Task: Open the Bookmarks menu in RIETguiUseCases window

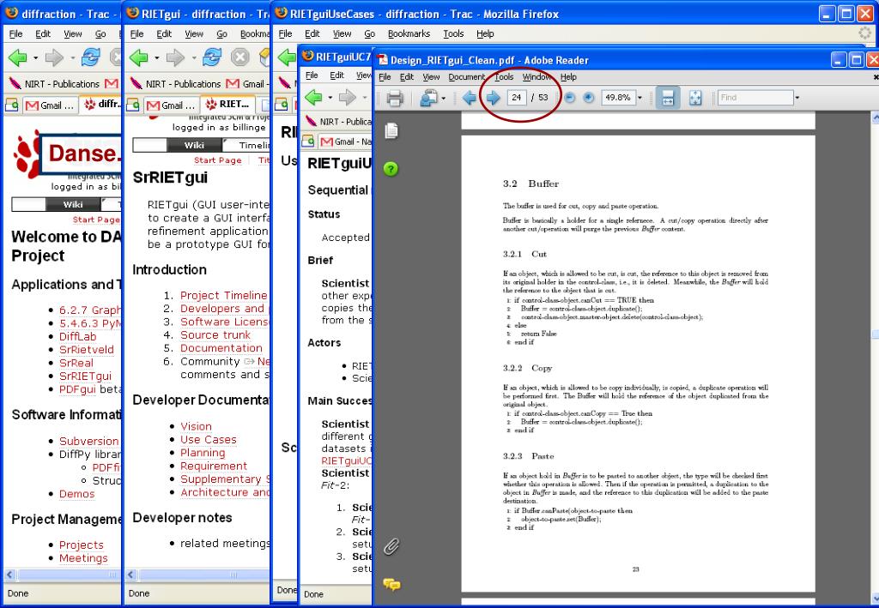Action: (x=409, y=34)
